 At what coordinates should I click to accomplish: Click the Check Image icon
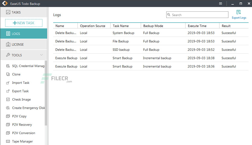click(x=8, y=99)
